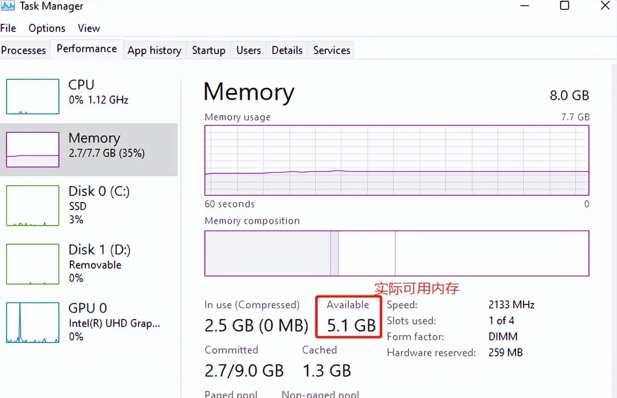Viewport: 617px width, 398px height.
Task: Switch to the Details tab
Action: coord(287,51)
